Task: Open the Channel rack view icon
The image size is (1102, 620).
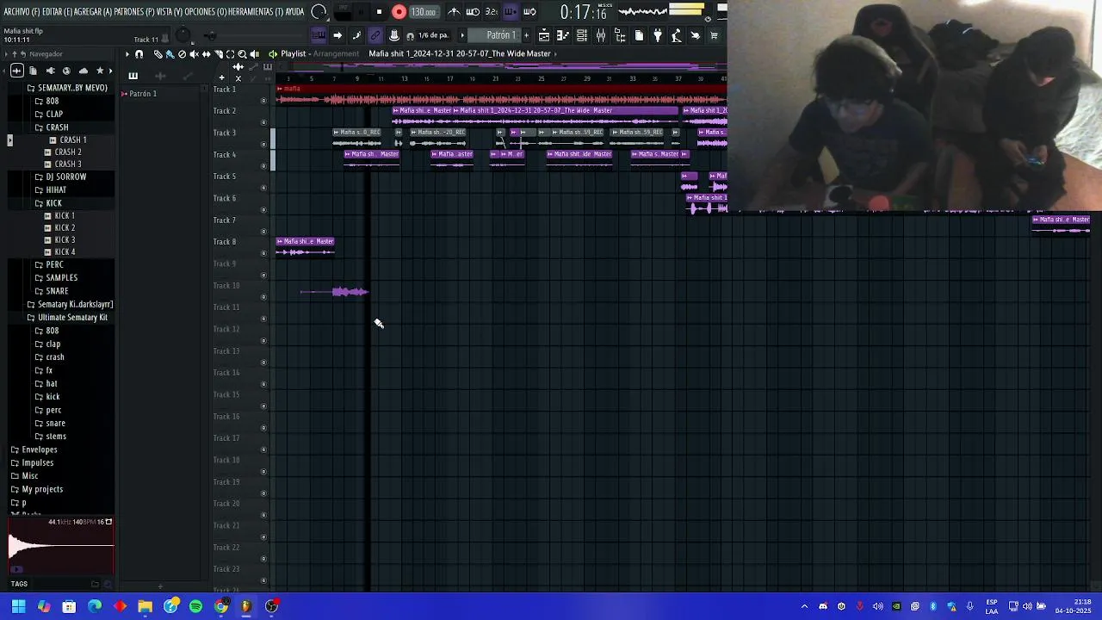Action: click(582, 35)
